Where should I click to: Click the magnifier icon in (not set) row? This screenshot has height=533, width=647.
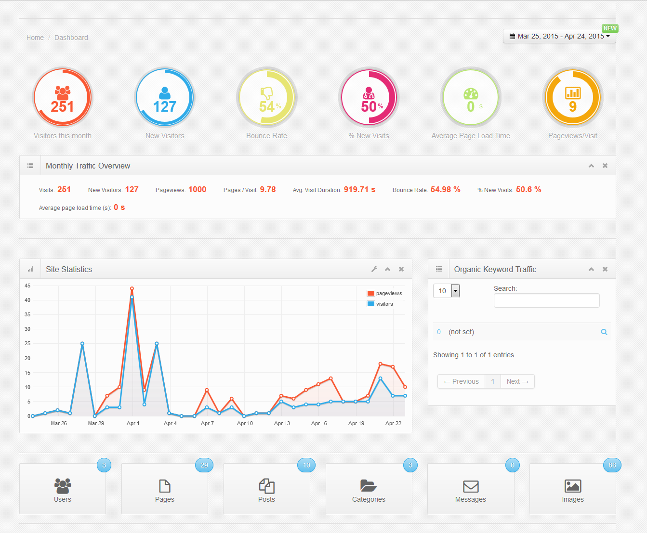604,332
